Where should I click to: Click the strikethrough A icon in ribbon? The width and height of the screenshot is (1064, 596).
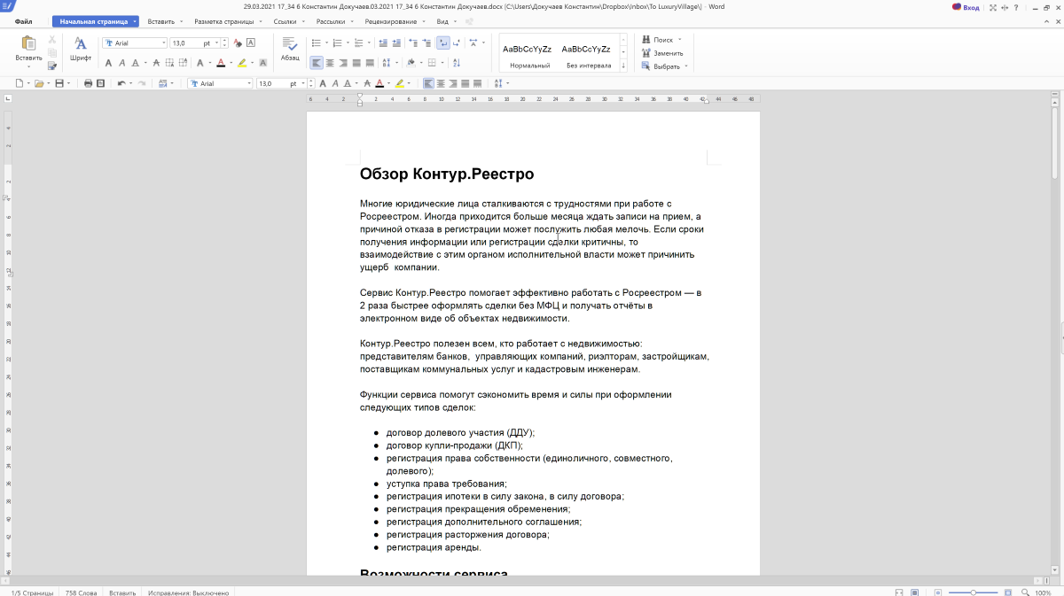click(156, 63)
